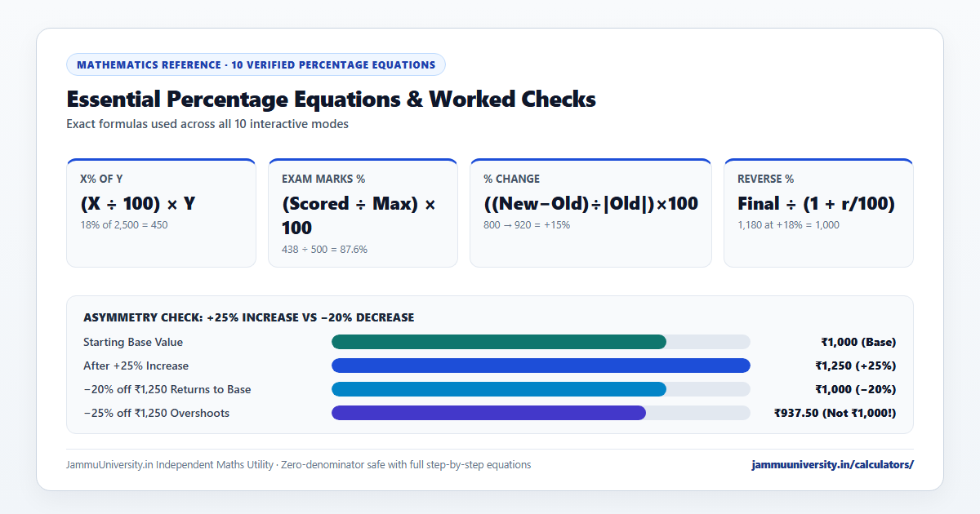Click the Essential Percentage Equations heading
The height and width of the screenshot is (514, 980).
tap(331, 100)
